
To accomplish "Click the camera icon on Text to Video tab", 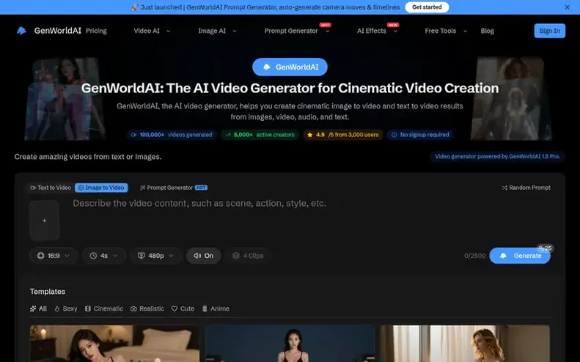I will (33, 188).
